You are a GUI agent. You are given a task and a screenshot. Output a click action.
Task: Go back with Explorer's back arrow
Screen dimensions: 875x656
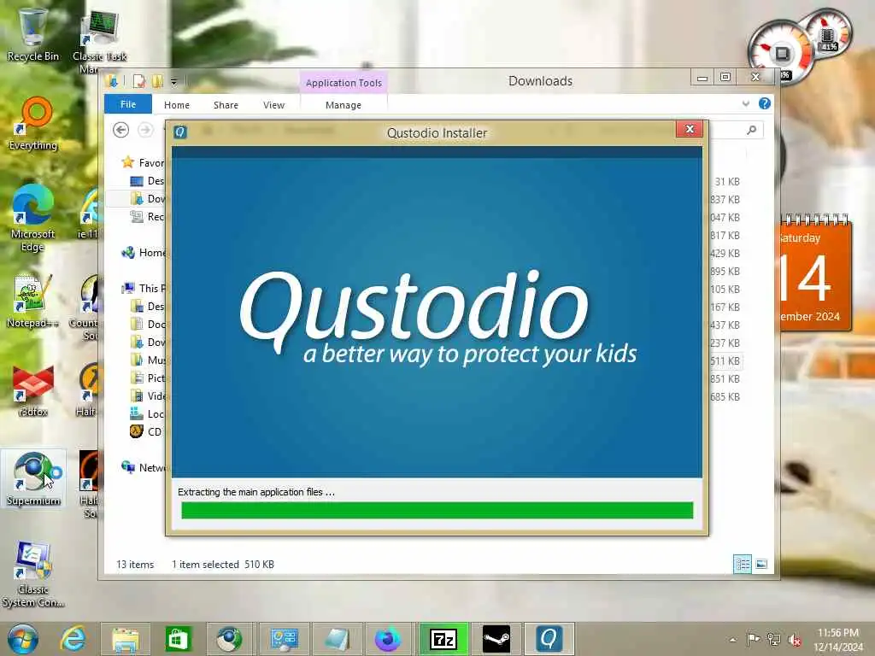coord(121,130)
